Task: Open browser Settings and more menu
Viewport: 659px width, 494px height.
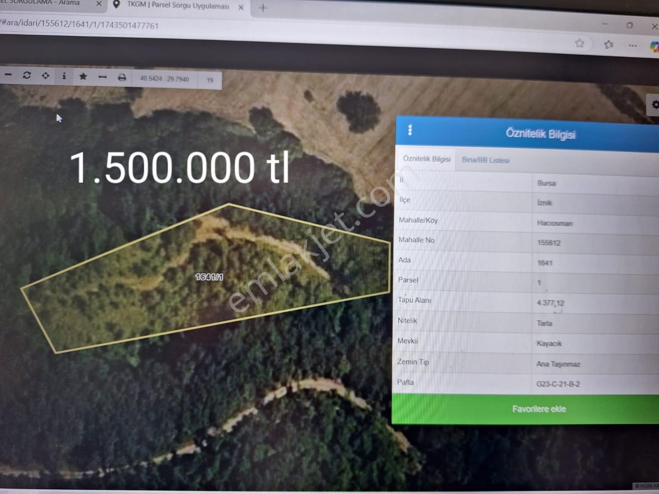Action: (633, 46)
